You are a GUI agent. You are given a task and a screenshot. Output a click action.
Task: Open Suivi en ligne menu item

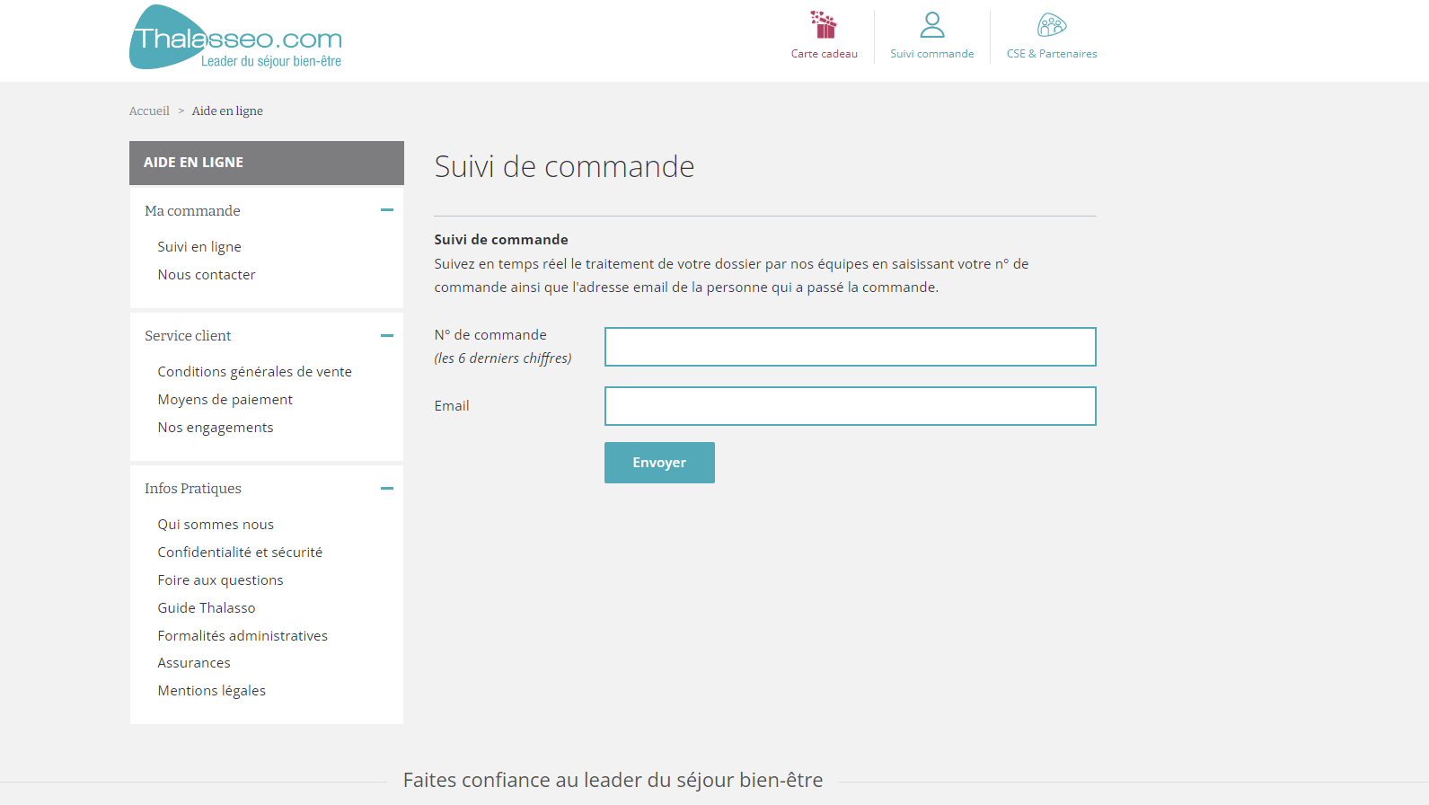pyautogui.click(x=199, y=246)
